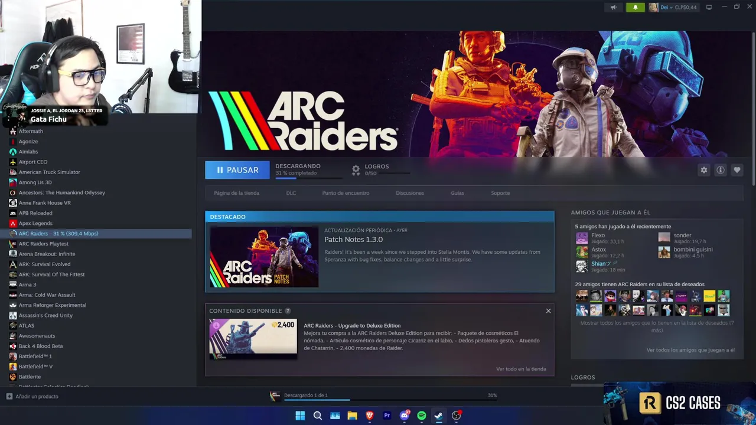Select Apex Legends in library

click(x=35, y=223)
